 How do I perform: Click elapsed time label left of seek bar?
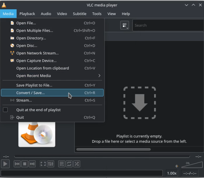(x=6, y=156)
